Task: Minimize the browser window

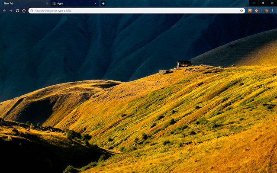Action: click(x=253, y=3)
